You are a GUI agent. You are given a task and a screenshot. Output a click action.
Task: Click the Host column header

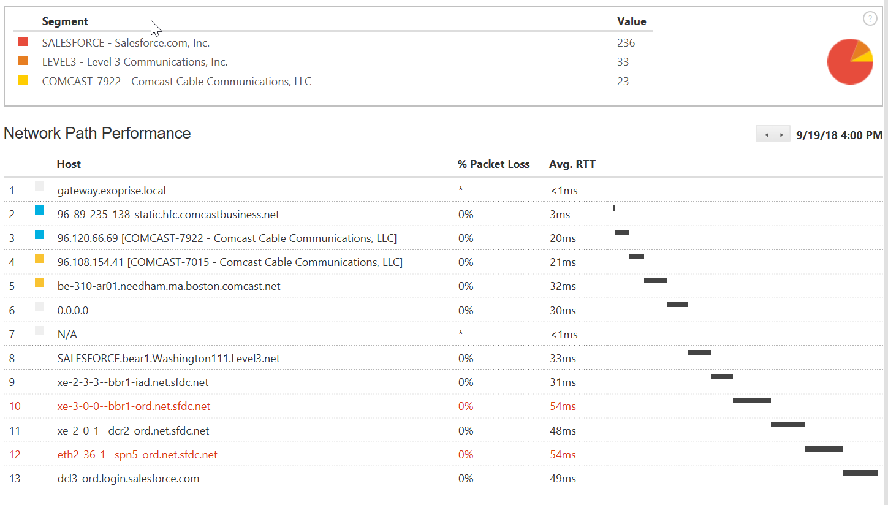(x=69, y=164)
